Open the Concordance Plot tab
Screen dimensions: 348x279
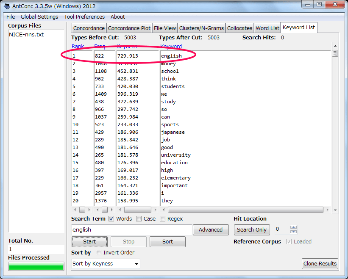(x=129, y=28)
